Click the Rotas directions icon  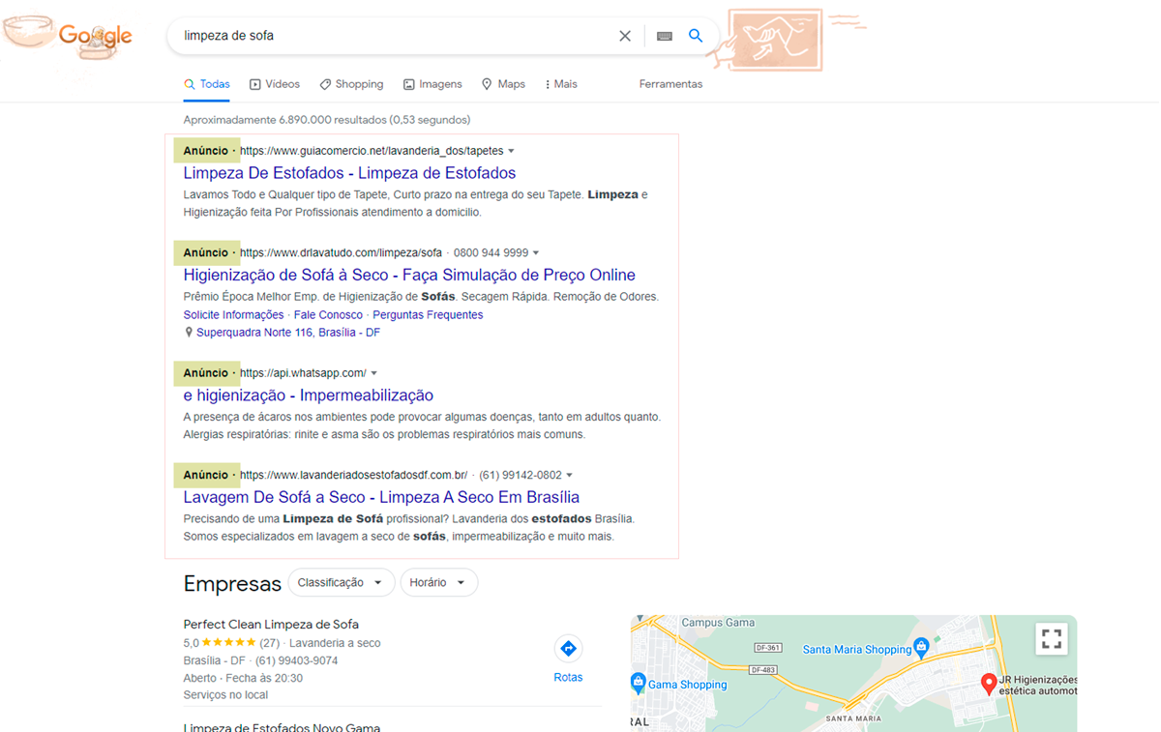click(x=568, y=648)
